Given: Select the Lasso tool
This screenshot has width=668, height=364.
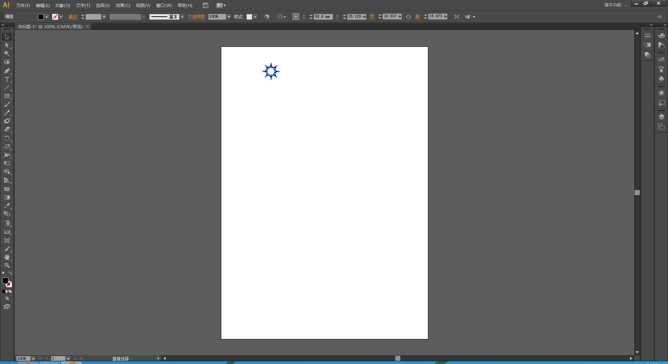Looking at the screenshot, I should 7,62.
